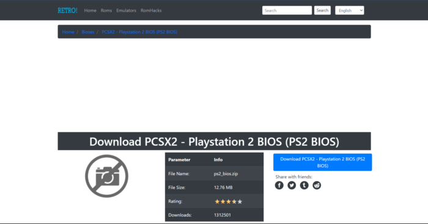Share on Facebook icon
Image resolution: width=428 pixels, height=224 pixels.
point(279,185)
